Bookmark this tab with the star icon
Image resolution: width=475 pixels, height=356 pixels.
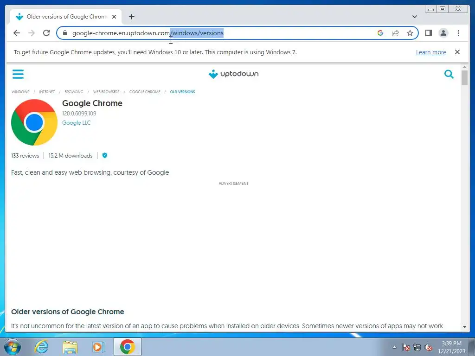(x=410, y=33)
